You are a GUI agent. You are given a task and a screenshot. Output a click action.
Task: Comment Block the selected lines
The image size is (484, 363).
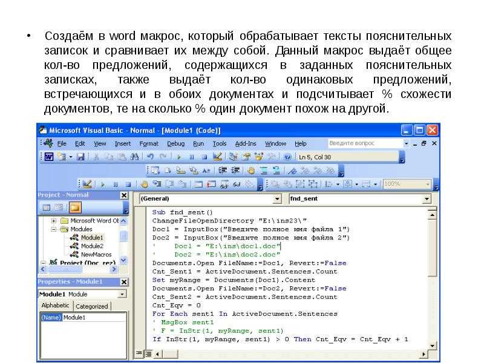[x=264, y=170]
